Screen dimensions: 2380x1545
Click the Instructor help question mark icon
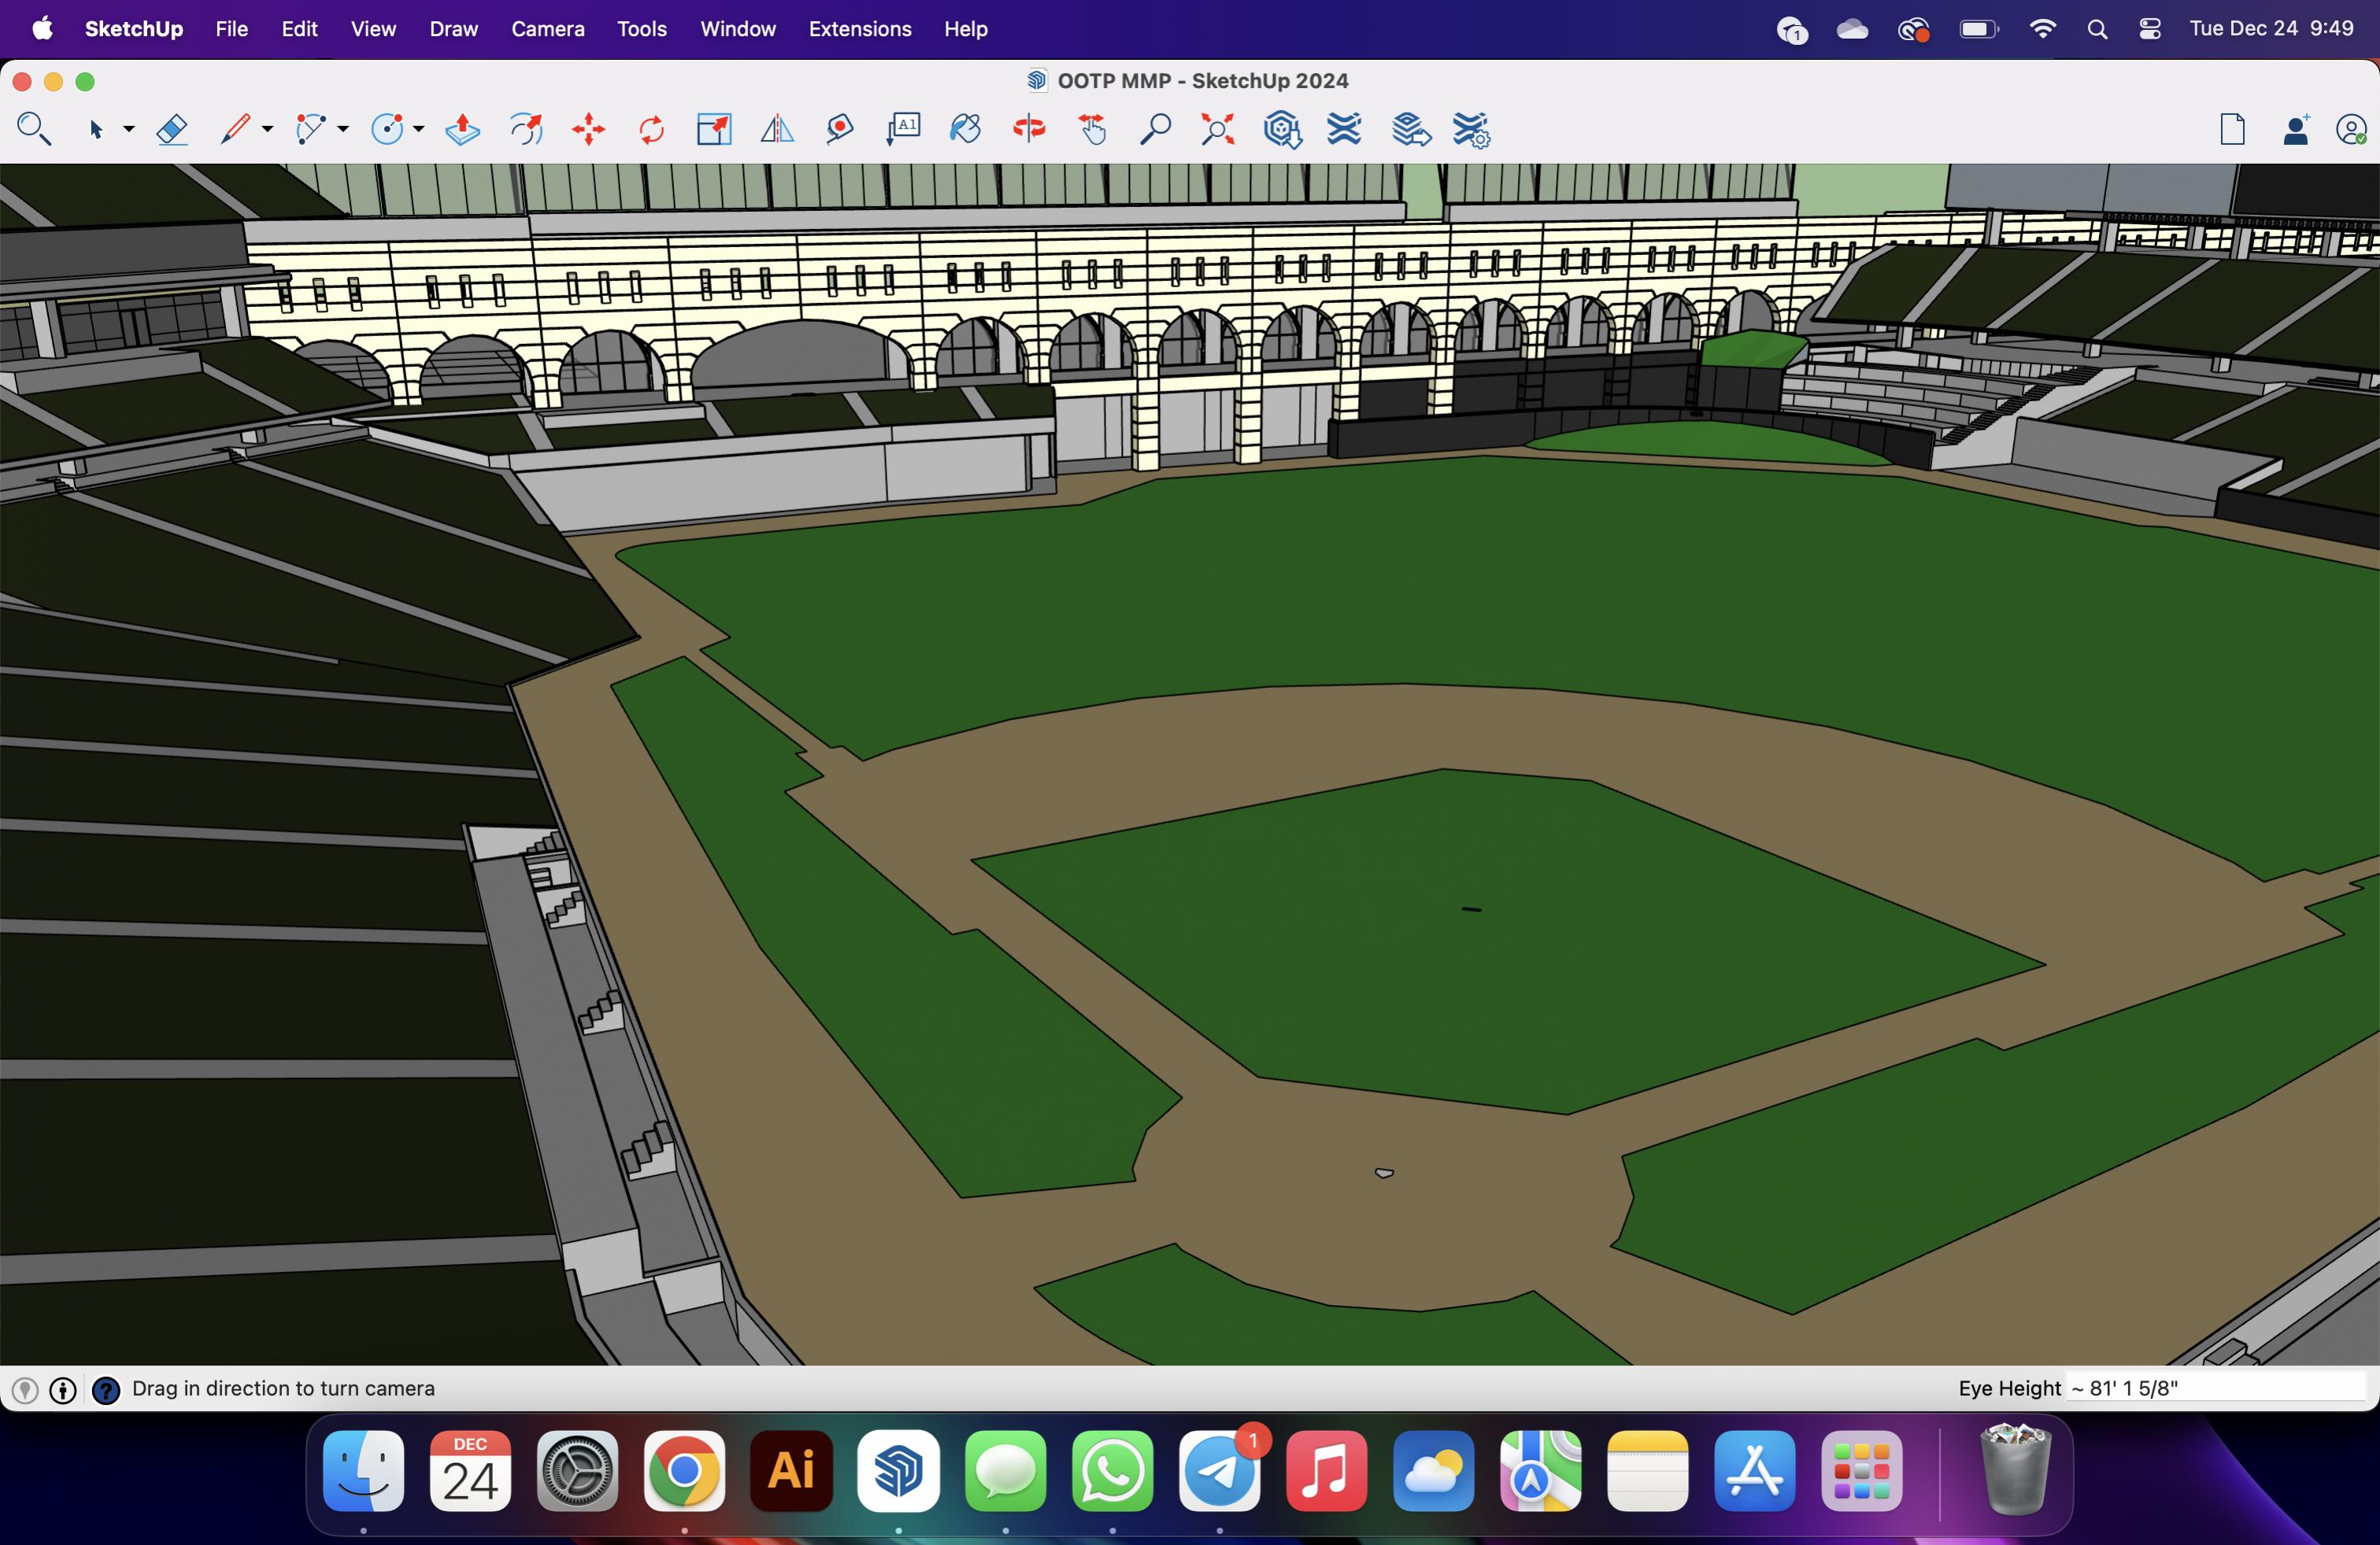tap(106, 1390)
